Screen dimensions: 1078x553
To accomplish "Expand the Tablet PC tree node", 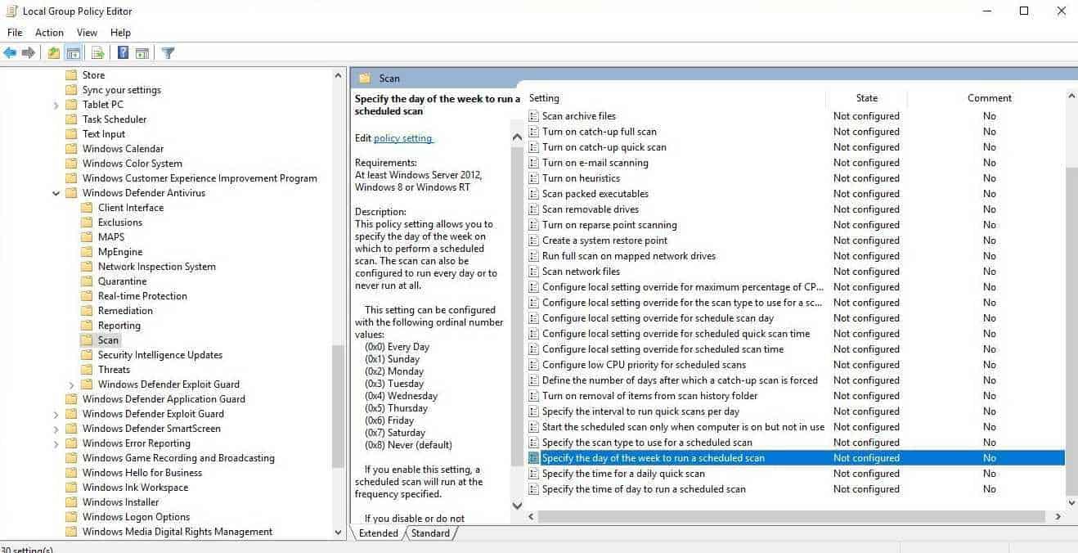I will tap(56, 105).
